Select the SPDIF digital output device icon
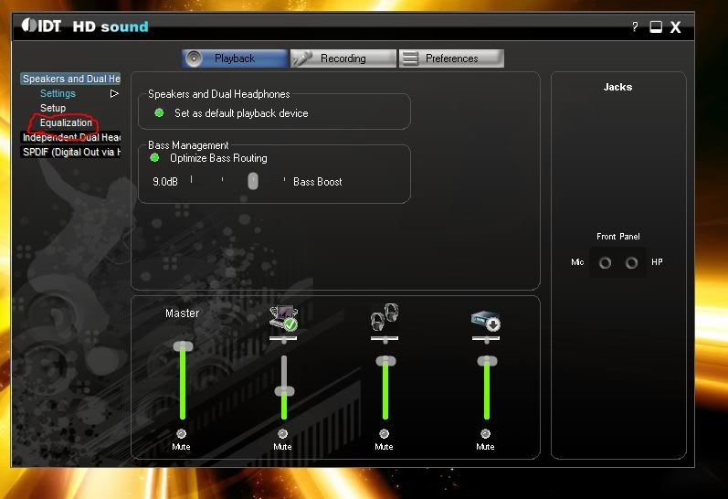 tap(486, 321)
